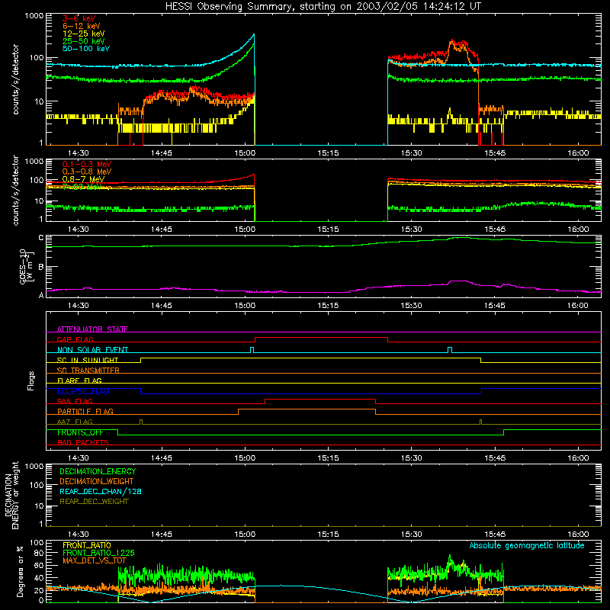
Task: Click the GOES-10 vertical axis label
Action: coord(27,266)
